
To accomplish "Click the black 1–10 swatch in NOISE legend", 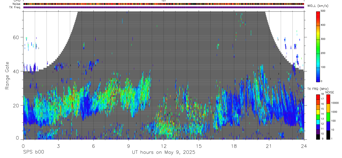I will [x=328, y=135].
